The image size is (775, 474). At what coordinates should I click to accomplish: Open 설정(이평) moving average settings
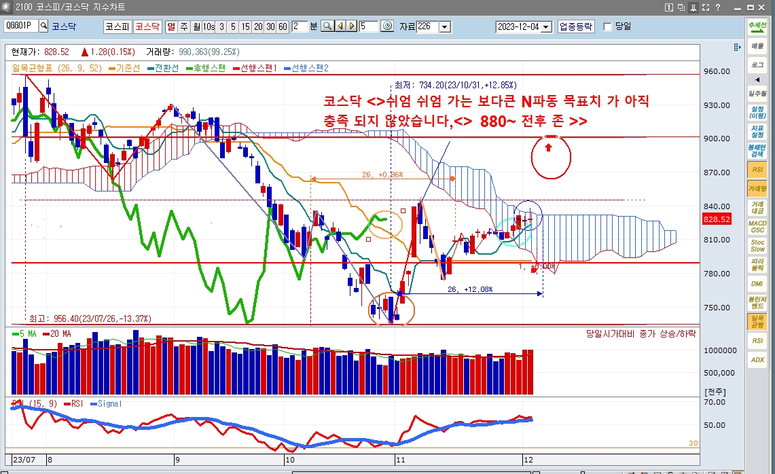click(x=757, y=112)
